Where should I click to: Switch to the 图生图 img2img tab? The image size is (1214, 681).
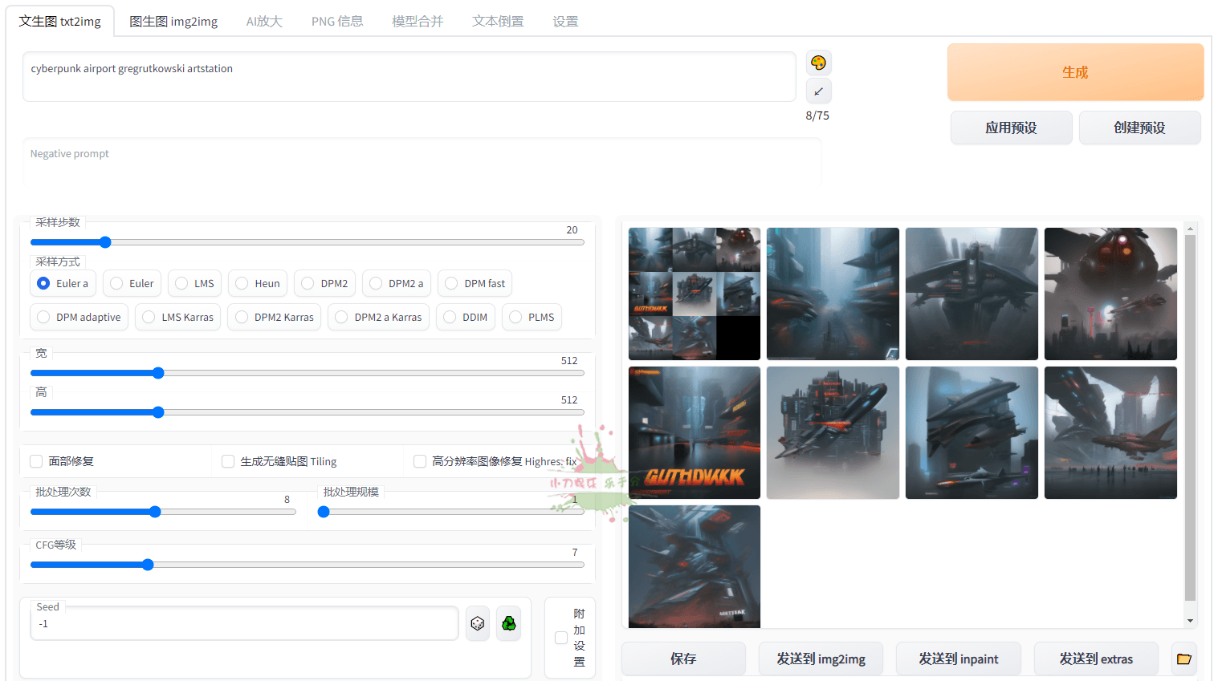pos(173,22)
